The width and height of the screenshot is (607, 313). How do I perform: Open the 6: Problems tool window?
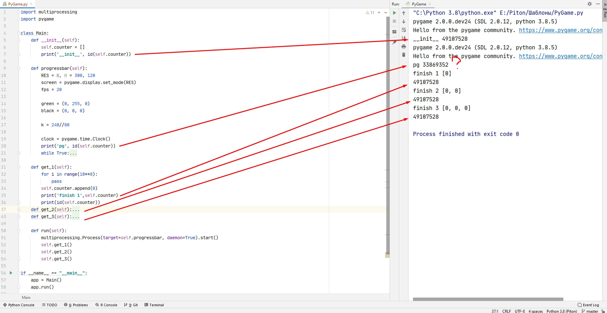(76, 305)
